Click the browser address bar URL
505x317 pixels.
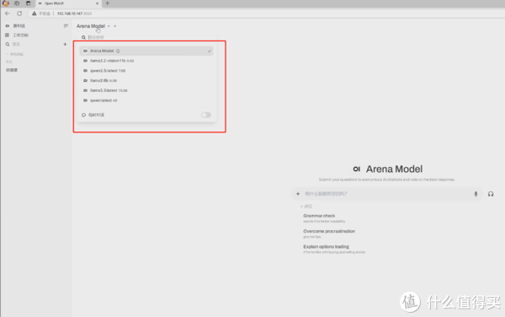pyautogui.click(x=74, y=13)
